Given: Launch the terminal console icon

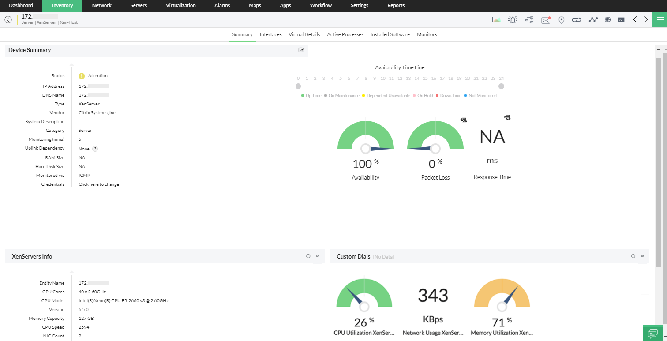Looking at the screenshot, I should point(621,20).
